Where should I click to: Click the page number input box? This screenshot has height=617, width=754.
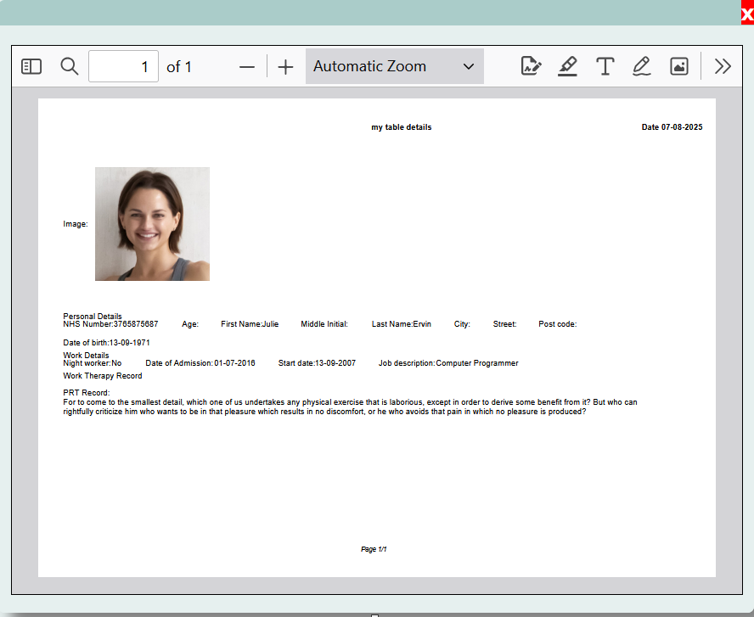123,65
